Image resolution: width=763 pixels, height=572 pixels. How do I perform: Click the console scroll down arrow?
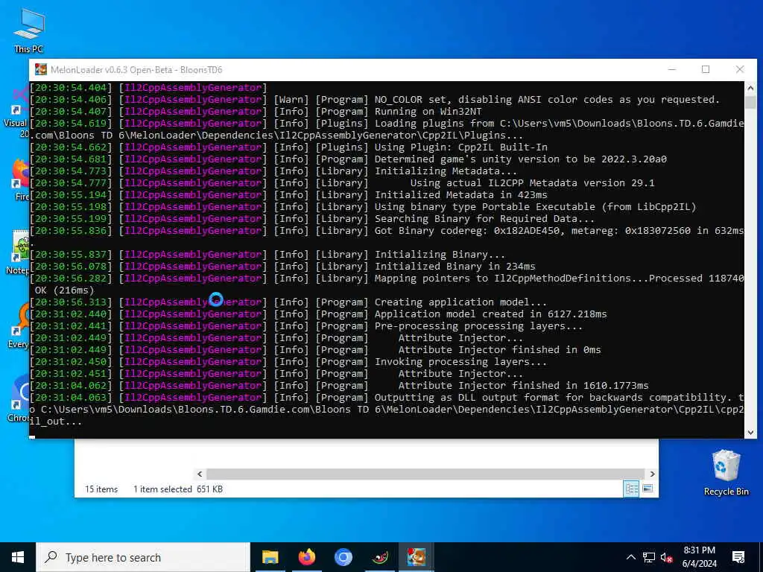(x=750, y=432)
